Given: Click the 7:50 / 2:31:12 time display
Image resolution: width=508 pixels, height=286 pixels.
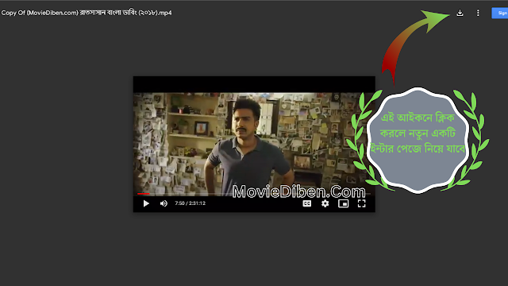Looking at the screenshot, I should pyautogui.click(x=190, y=203).
